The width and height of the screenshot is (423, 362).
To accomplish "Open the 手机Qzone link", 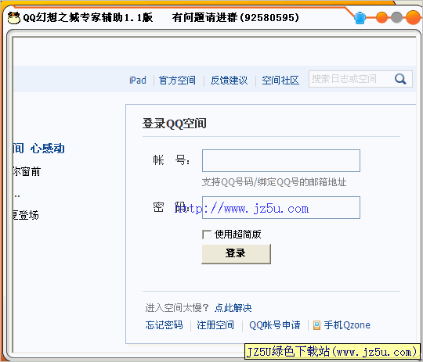I will [x=347, y=325].
